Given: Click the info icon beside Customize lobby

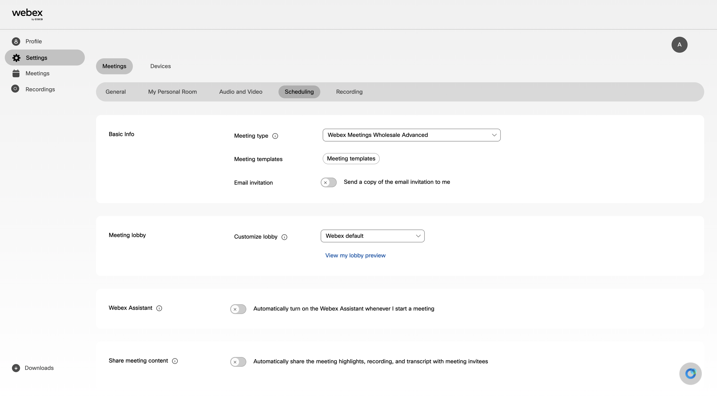Looking at the screenshot, I should point(284,237).
